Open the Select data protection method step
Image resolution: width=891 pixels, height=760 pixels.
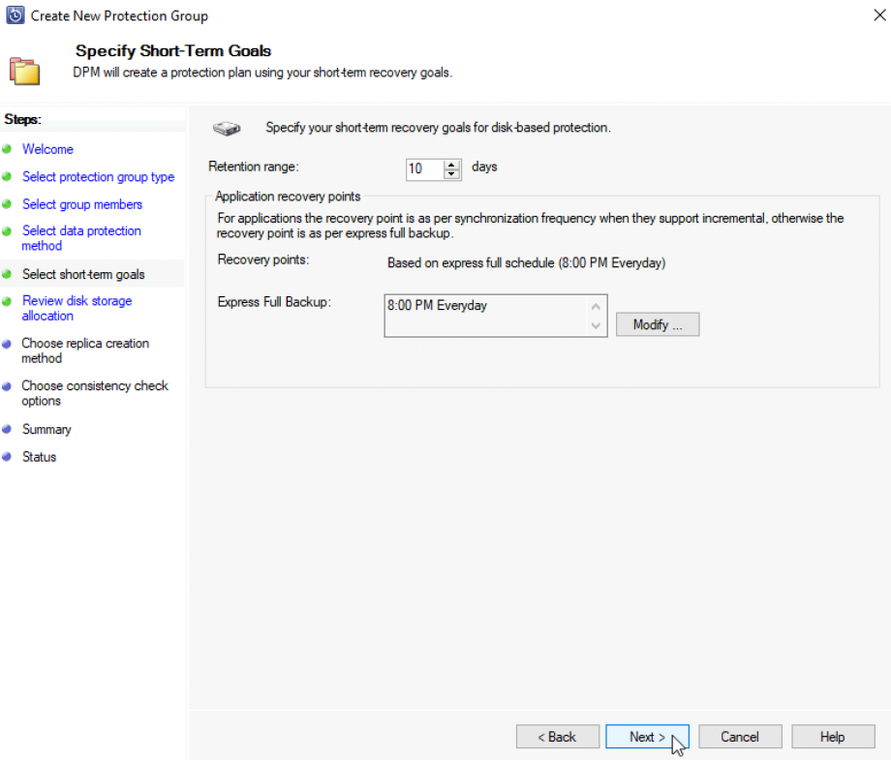tap(81, 230)
